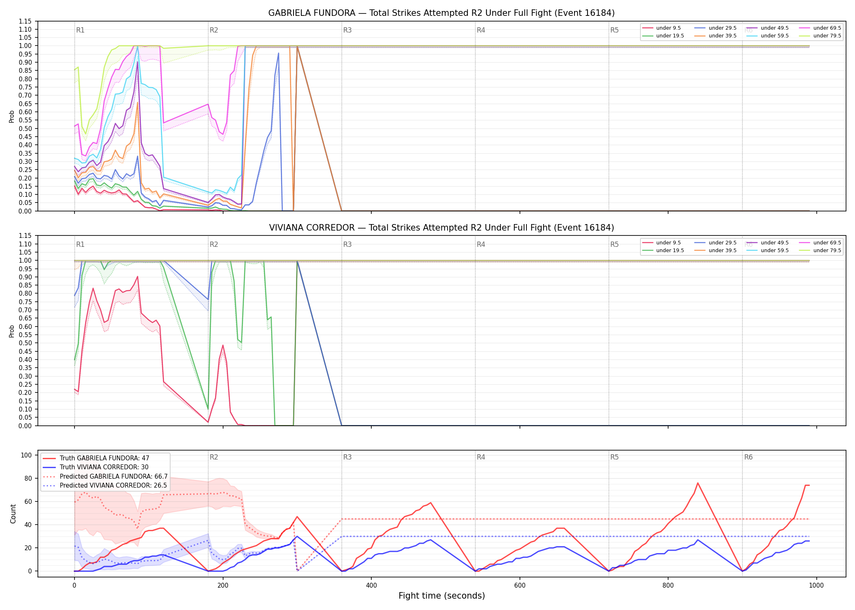855x610 pixels.
Task: Click the R3 marker on the Count chart
Action: coord(347,457)
